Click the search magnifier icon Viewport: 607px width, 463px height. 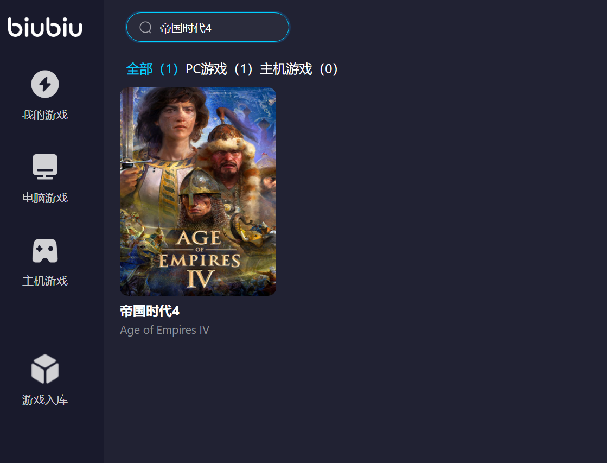point(145,28)
